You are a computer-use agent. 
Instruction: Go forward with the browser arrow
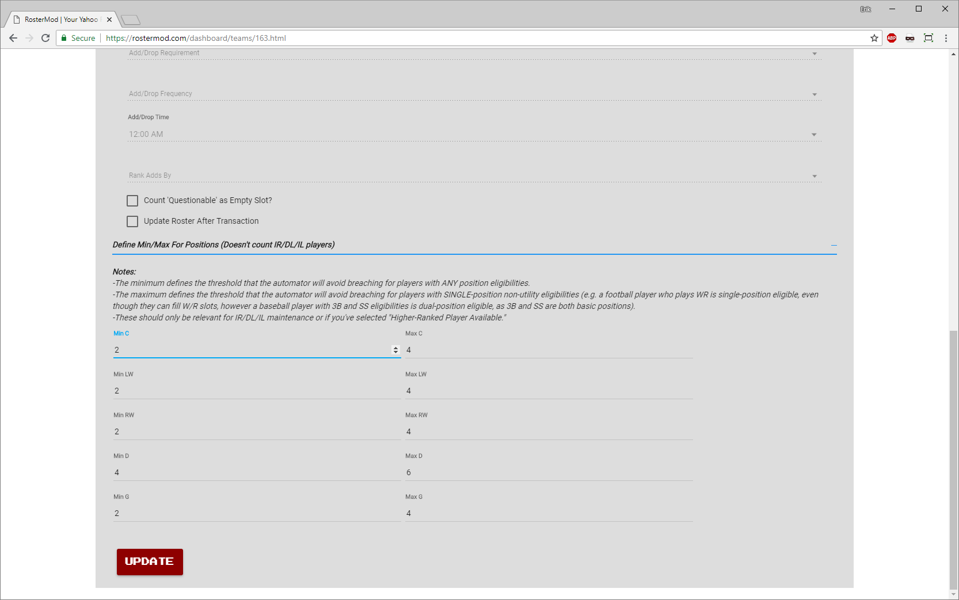tap(29, 38)
